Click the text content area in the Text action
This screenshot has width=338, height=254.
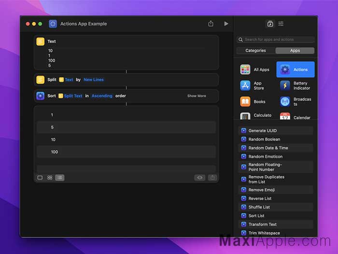coord(127,58)
